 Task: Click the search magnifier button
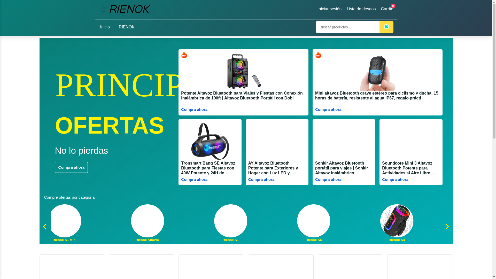(x=386, y=27)
